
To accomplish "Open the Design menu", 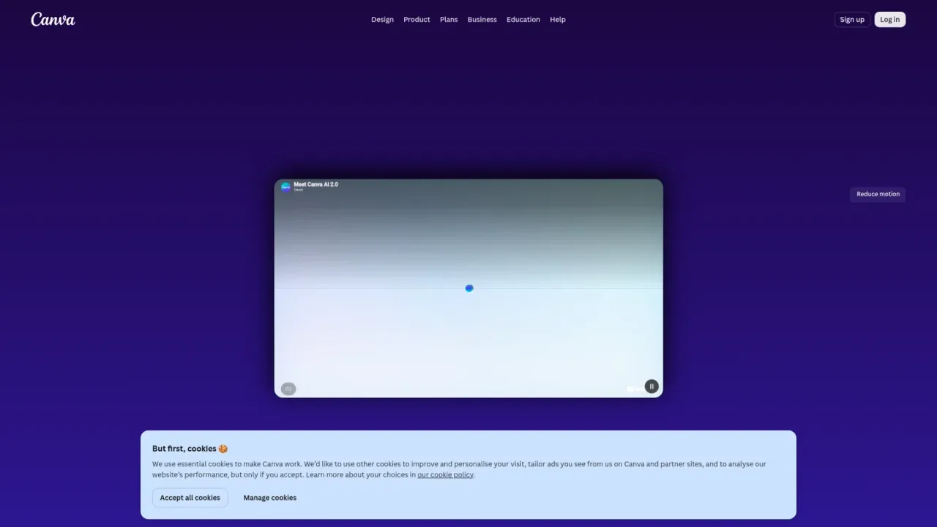I will [382, 20].
